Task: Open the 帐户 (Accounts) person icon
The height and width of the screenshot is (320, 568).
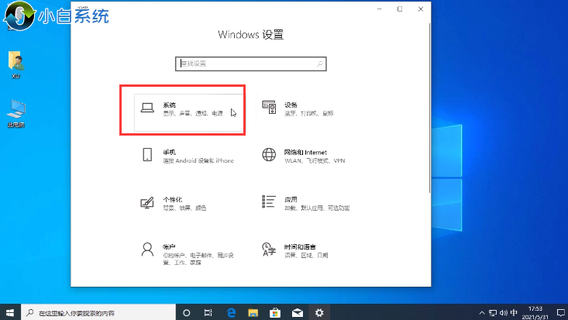Action: point(147,249)
